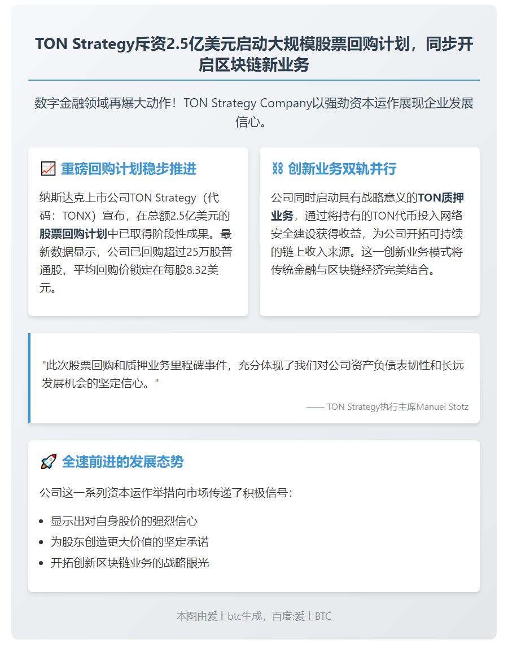Select the main headline about TON Strategy's 2.5亿美元 buyback
508x657 pixels.
coord(254,54)
